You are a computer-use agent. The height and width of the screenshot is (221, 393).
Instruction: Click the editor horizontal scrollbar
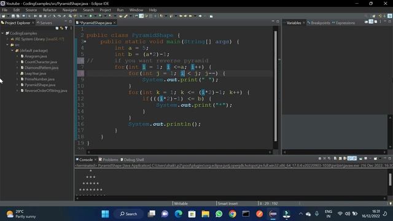pos(179,152)
